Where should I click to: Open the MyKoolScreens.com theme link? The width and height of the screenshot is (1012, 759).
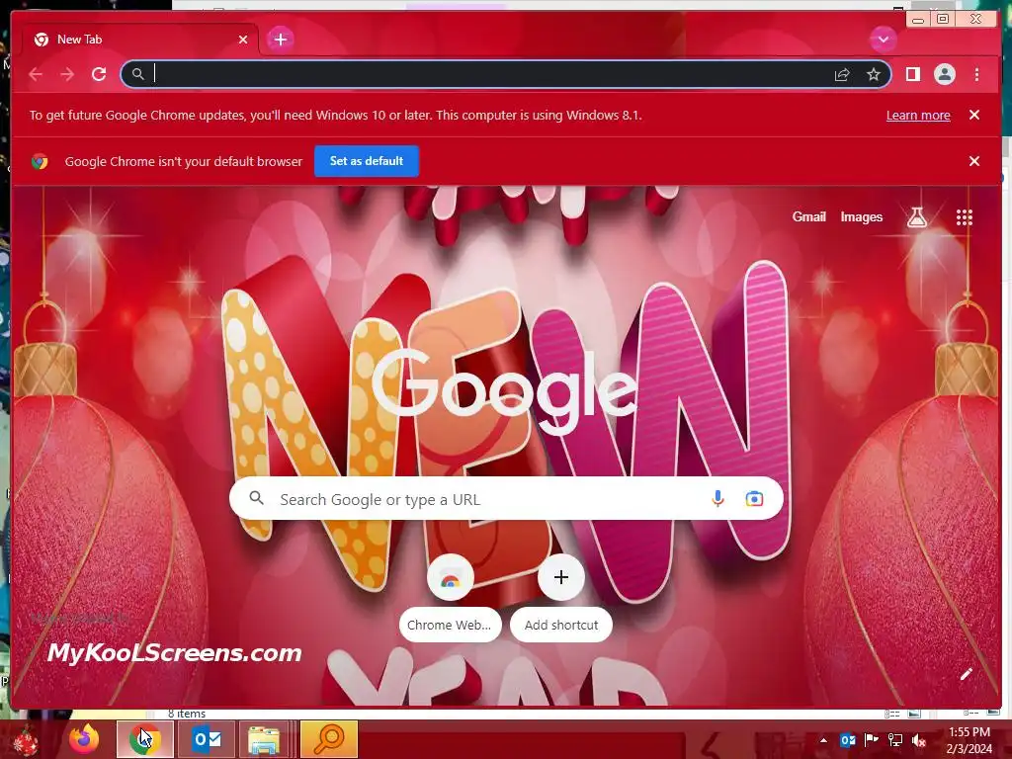point(174,652)
